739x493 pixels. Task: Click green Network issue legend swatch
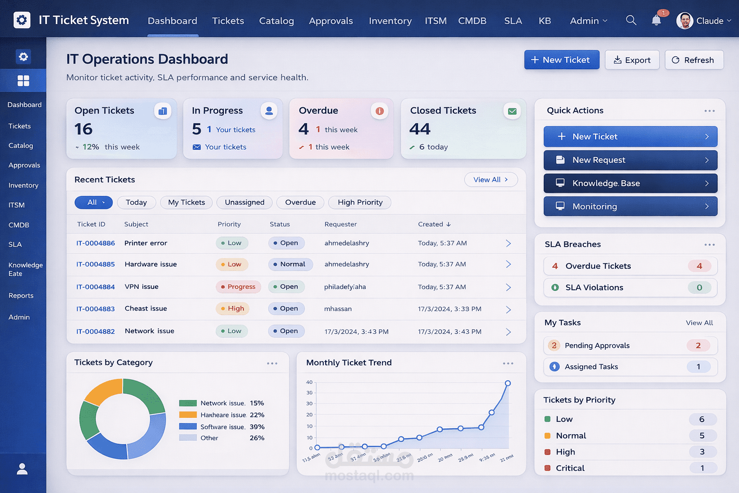click(188, 403)
